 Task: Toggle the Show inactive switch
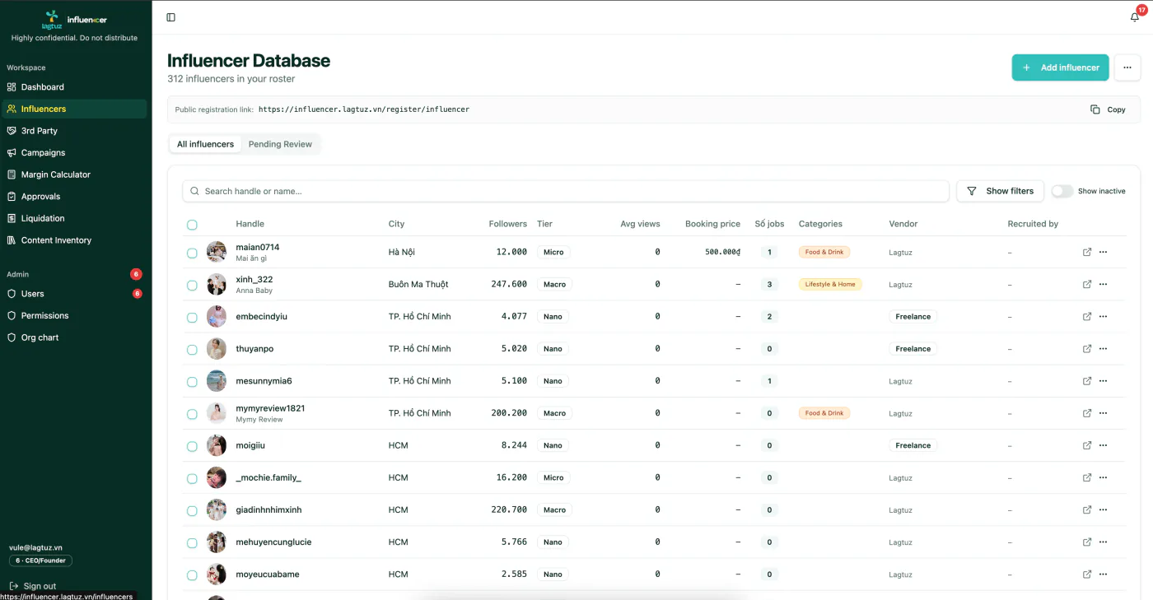tap(1062, 191)
